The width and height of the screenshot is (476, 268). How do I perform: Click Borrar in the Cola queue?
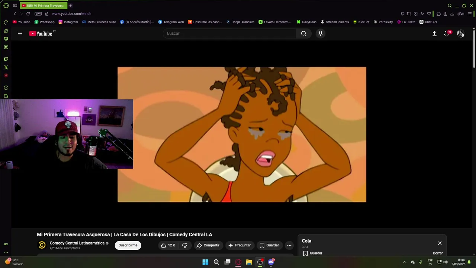point(438,253)
